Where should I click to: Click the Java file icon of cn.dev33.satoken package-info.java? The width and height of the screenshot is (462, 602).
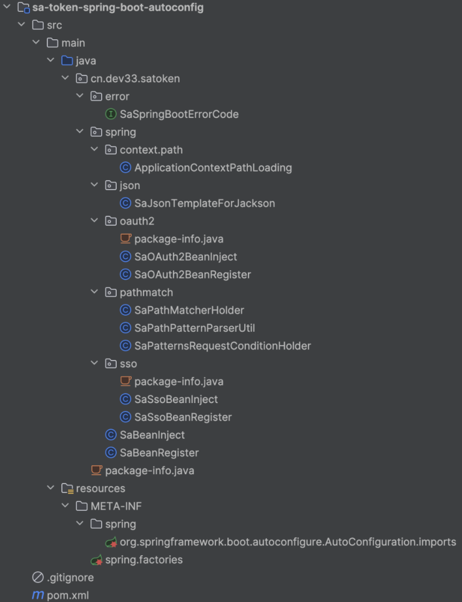click(x=97, y=470)
